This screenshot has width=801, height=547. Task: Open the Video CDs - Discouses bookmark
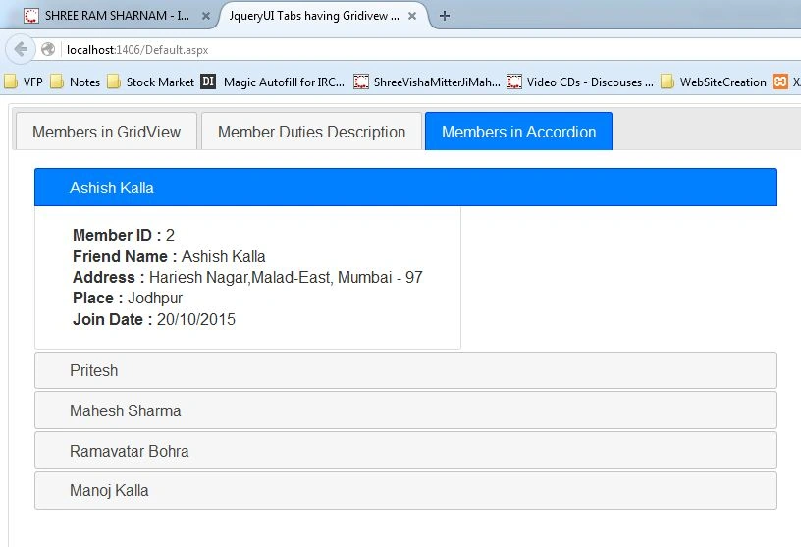click(580, 82)
